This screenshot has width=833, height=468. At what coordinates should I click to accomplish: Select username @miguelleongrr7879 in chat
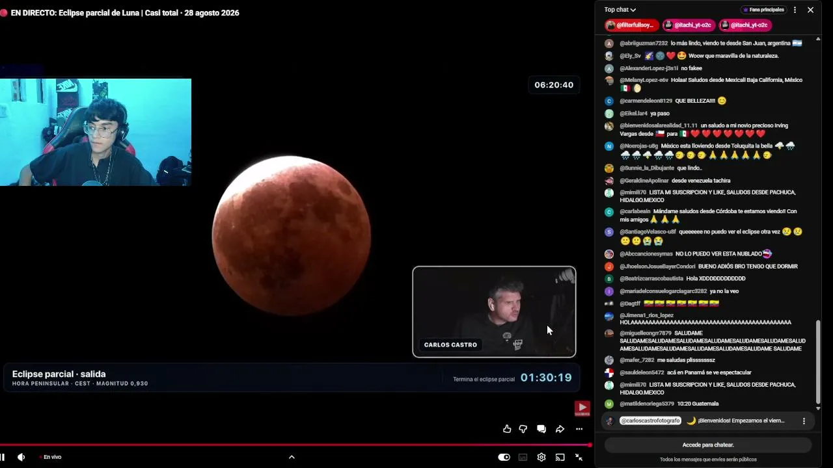(x=645, y=333)
